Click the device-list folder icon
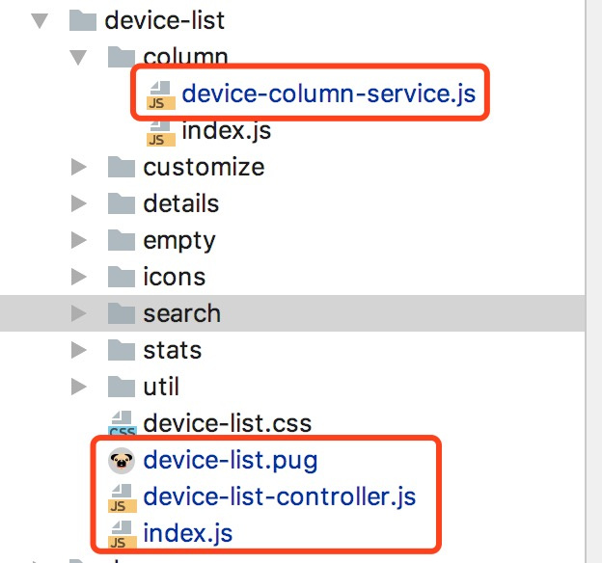Image resolution: width=602 pixels, height=563 pixels. [83, 20]
